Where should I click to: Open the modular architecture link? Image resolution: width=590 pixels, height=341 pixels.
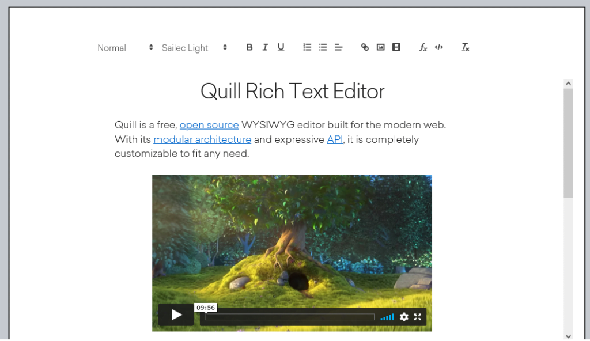point(202,139)
